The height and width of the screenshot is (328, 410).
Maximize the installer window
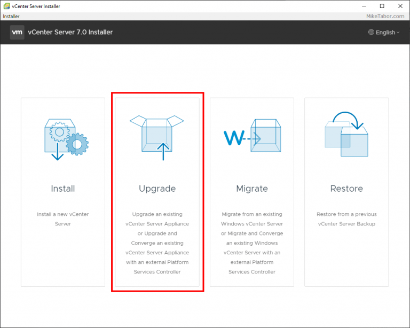(x=382, y=6)
